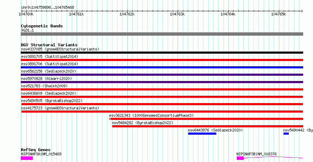
Task: Open the NIPSNAP3A|NM_015469 gene label
Action: [41, 154]
